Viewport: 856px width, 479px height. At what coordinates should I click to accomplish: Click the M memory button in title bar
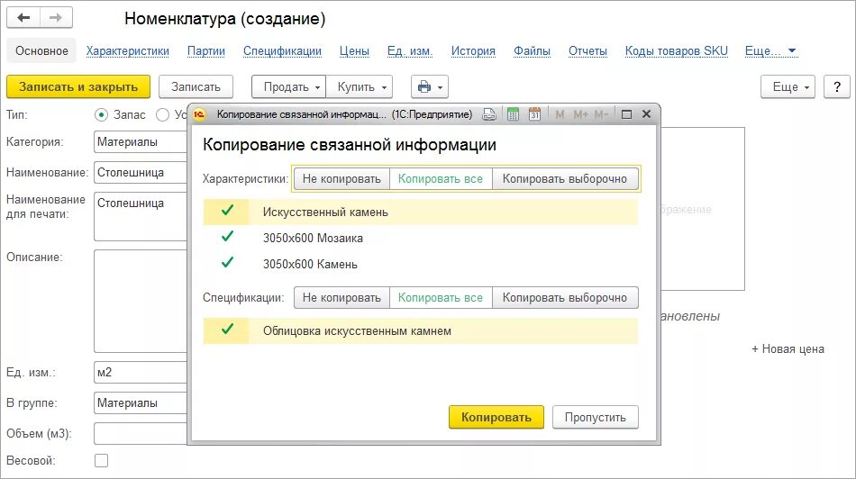click(560, 114)
